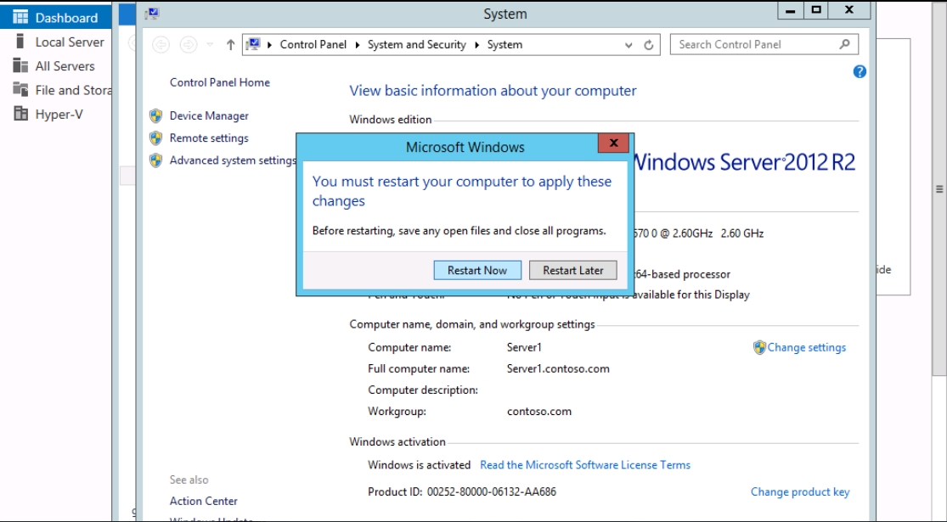Close the System window

(849, 10)
